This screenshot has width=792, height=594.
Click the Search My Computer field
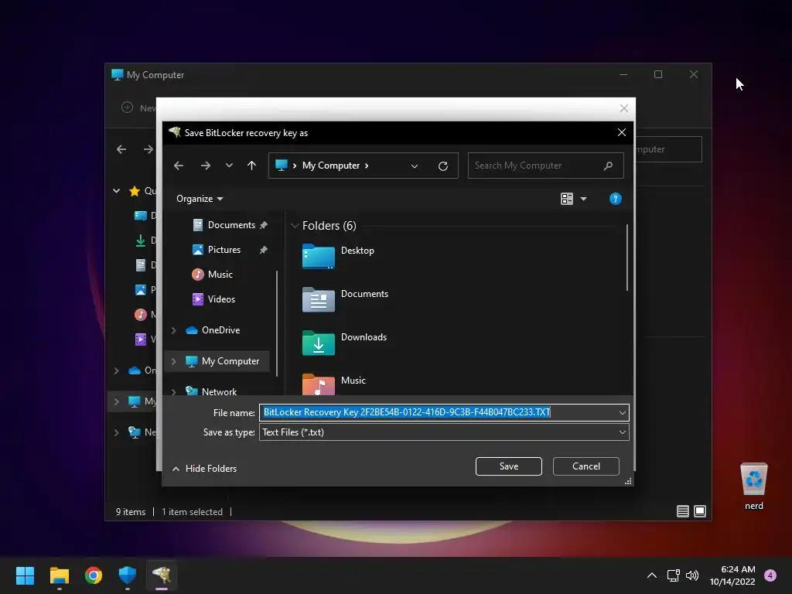[x=545, y=166]
